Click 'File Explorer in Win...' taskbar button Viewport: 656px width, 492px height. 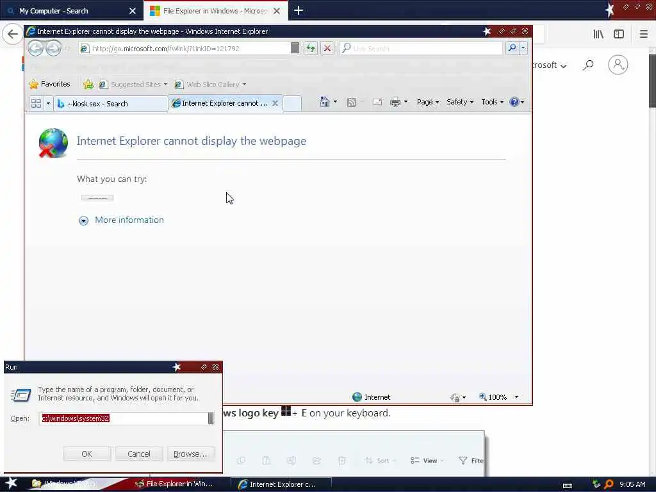pyautogui.click(x=174, y=484)
